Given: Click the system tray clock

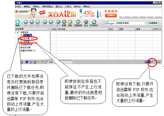Looking at the screenshot, I should [x=158, y=62].
